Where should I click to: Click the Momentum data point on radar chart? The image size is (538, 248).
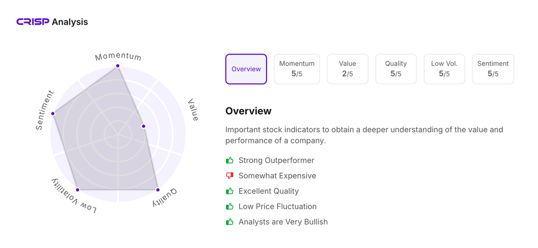pyautogui.click(x=118, y=66)
